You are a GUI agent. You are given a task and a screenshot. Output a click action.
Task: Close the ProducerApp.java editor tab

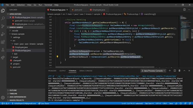click(x=67, y=10)
